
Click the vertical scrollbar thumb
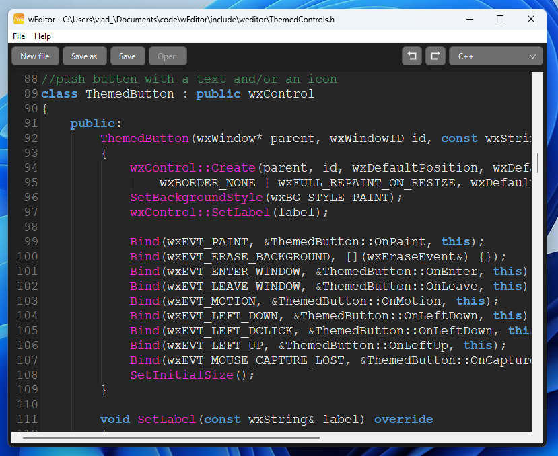coord(537,163)
